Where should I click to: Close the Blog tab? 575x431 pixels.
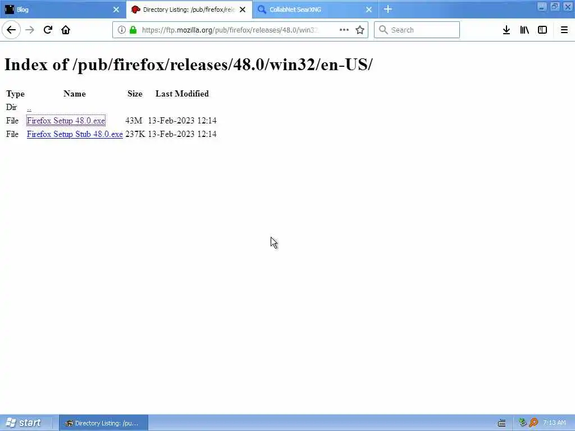116,10
